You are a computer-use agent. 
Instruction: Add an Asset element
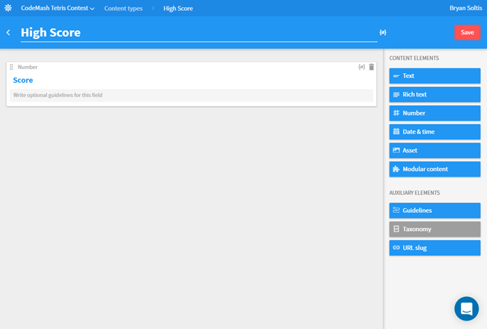(435, 150)
